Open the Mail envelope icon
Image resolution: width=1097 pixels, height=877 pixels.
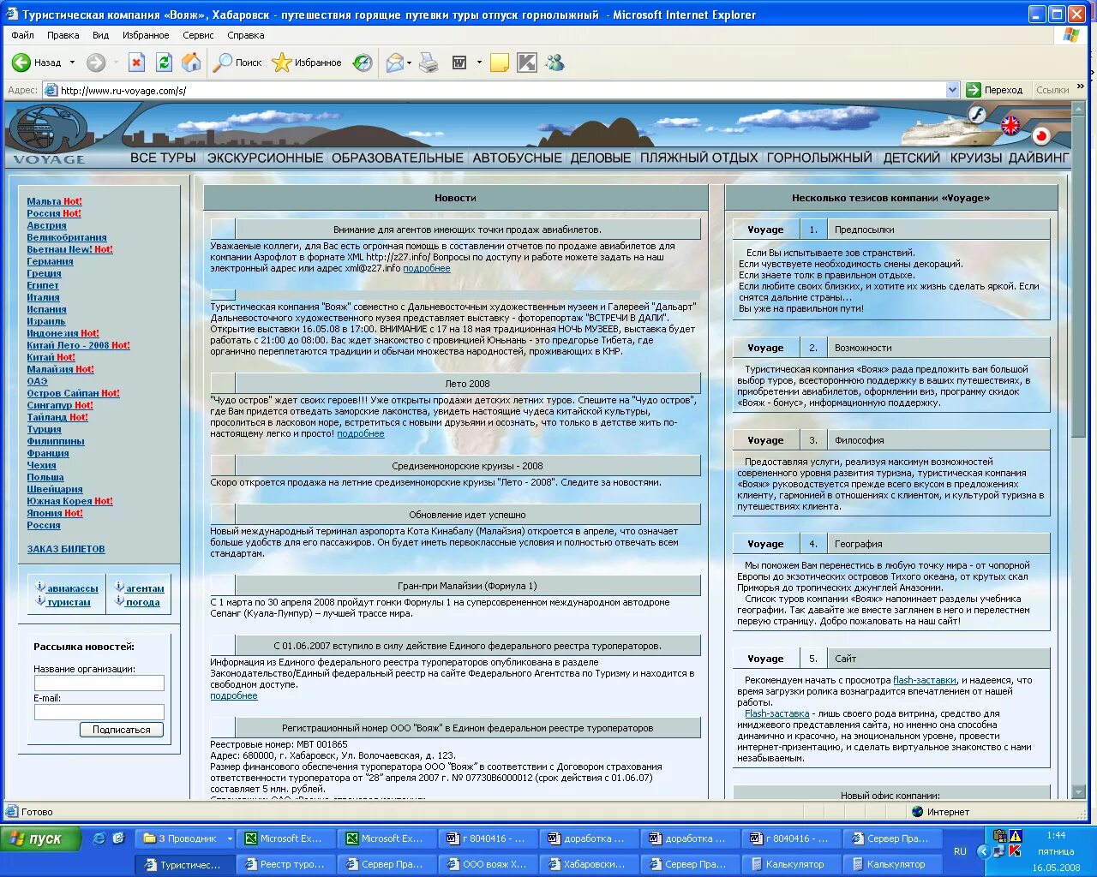click(x=394, y=63)
